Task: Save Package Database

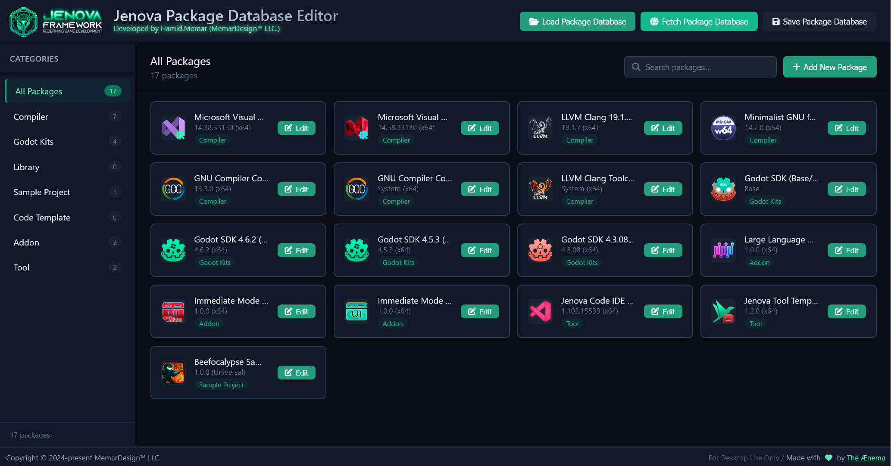Action: pos(819,22)
